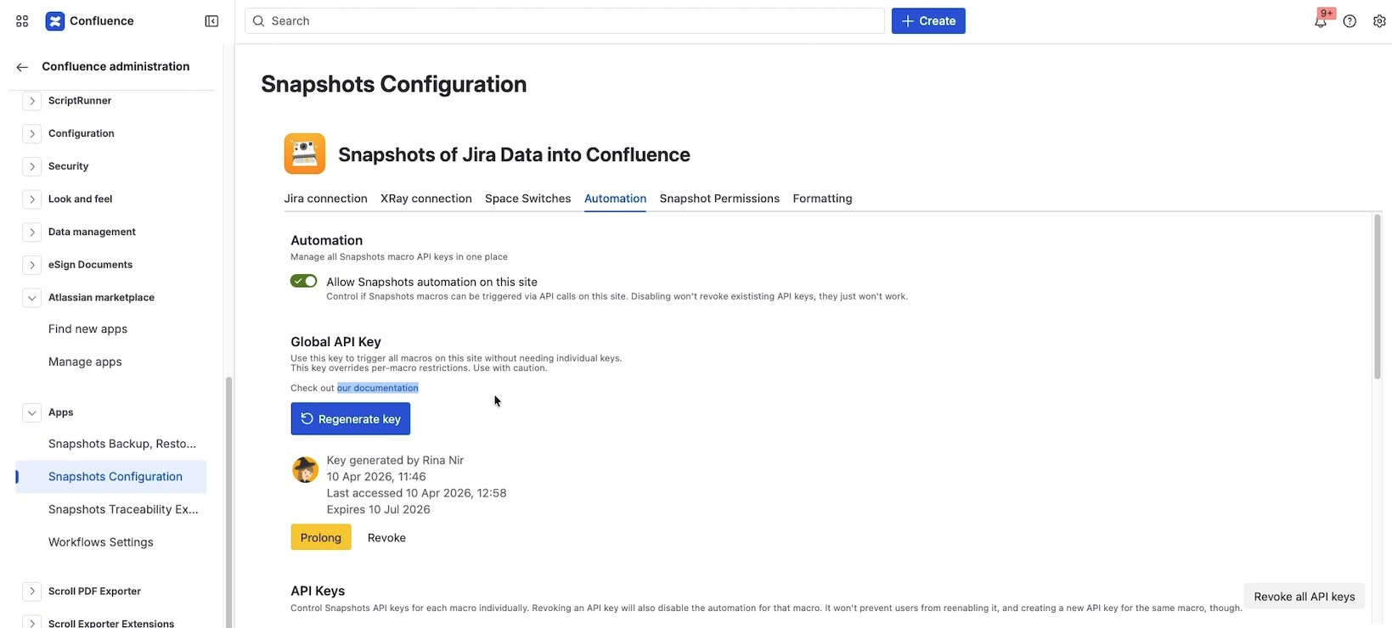Collapse the sidebar with the panel icon
Screen dimensions: 1392x628
point(211,21)
